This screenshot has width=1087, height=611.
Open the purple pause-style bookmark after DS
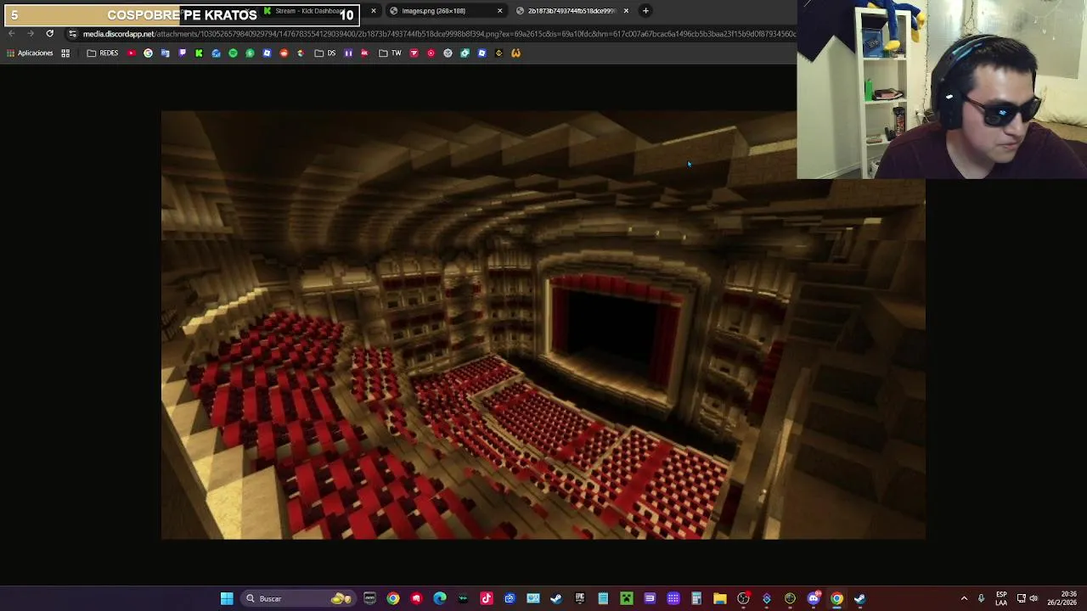coord(348,53)
